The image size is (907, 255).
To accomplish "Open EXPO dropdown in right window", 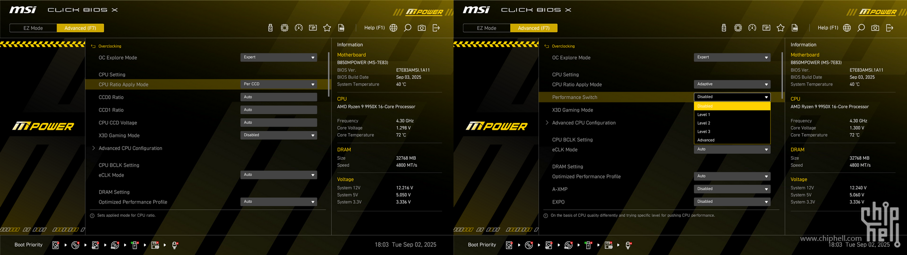I will click(732, 202).
